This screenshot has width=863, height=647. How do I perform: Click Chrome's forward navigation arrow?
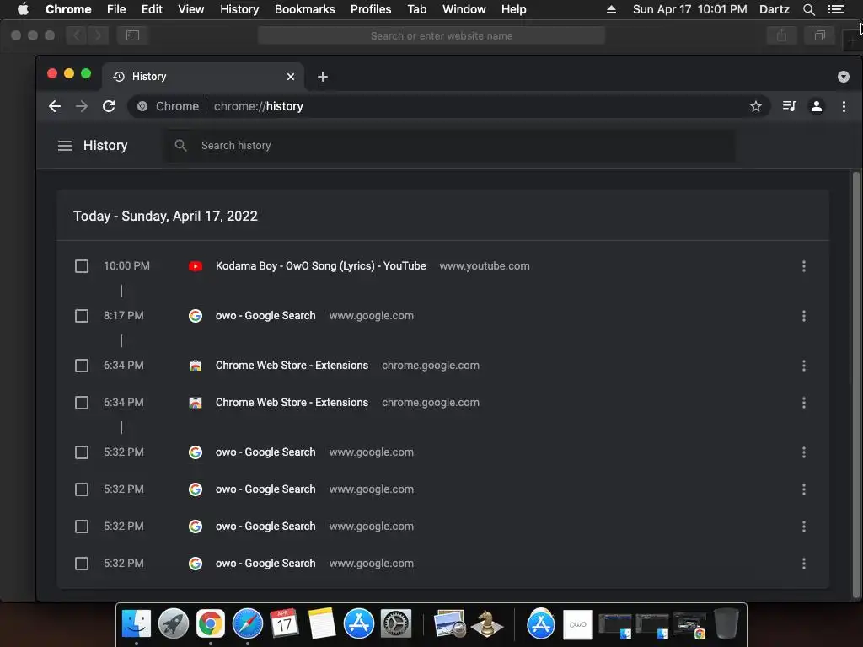pyautogui.click(x=82, y=106)
